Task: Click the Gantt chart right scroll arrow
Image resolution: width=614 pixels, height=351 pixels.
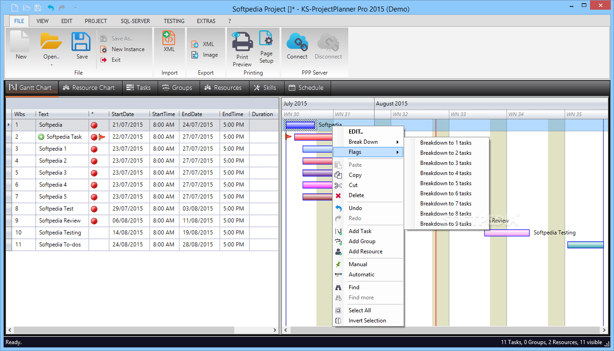Action: coord(605,330)
